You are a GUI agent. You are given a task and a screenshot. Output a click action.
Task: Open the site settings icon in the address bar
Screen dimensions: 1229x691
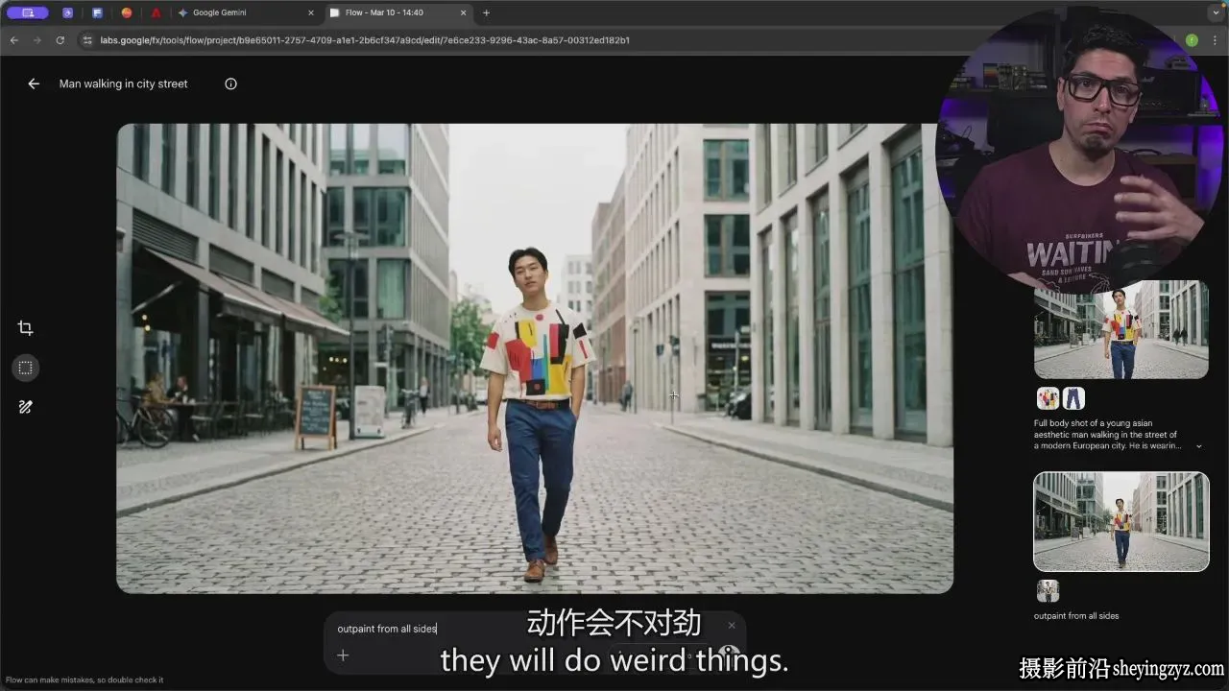pos(87,40)
